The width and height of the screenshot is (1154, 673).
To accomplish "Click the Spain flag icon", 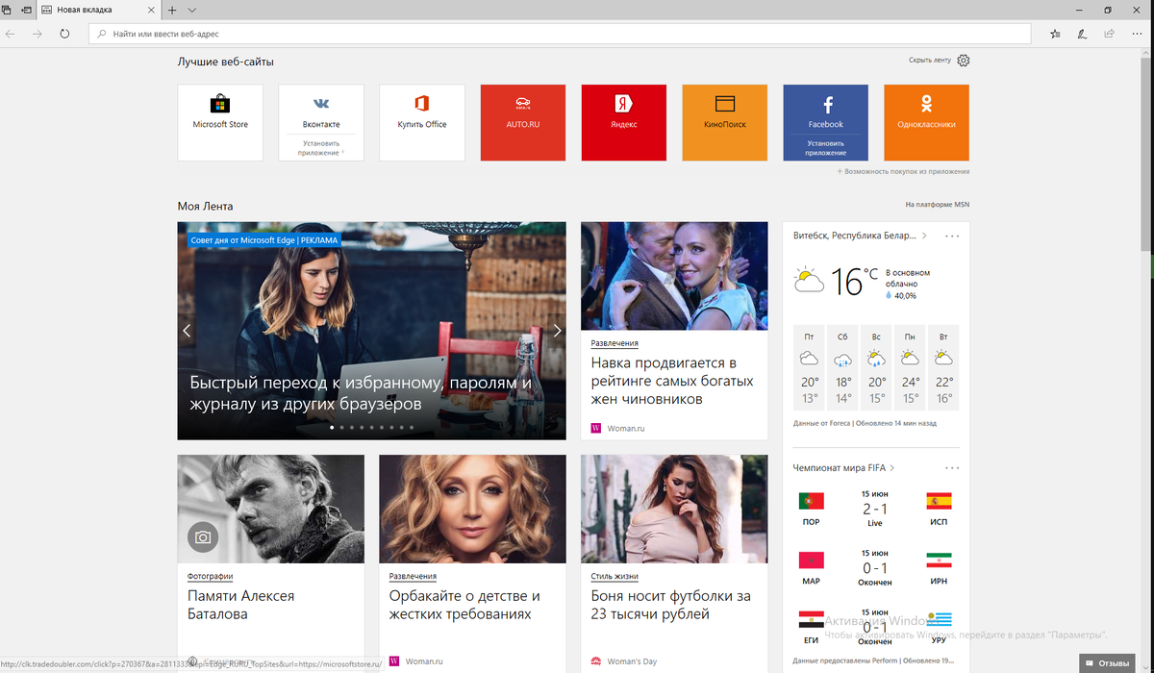I will click(939, 501).
